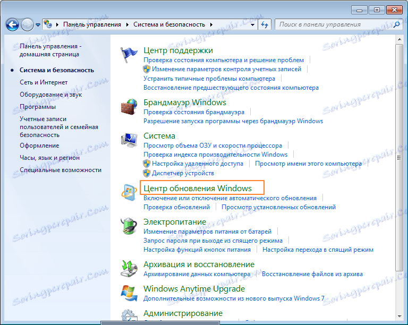
Task: Open 'Специальные возможности' sidebar category
Action: (x=61, y=170)
